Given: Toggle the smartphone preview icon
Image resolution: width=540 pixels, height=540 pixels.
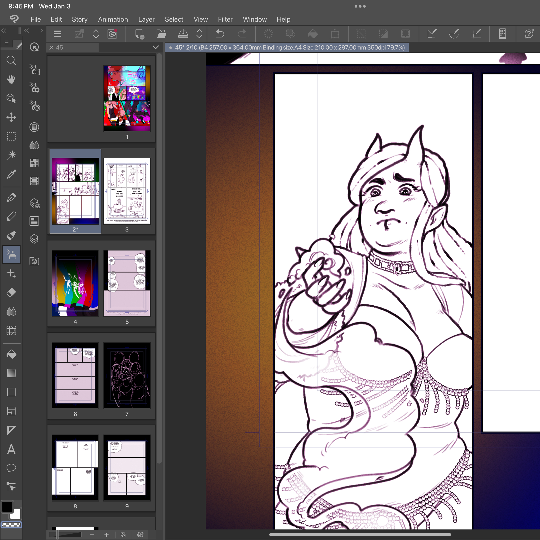Looking at the screenshot, I should tap(503, 34).
